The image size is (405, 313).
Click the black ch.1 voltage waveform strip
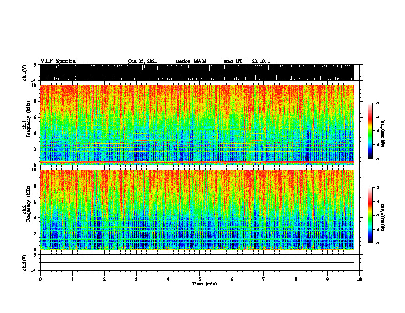coord(197,73)
